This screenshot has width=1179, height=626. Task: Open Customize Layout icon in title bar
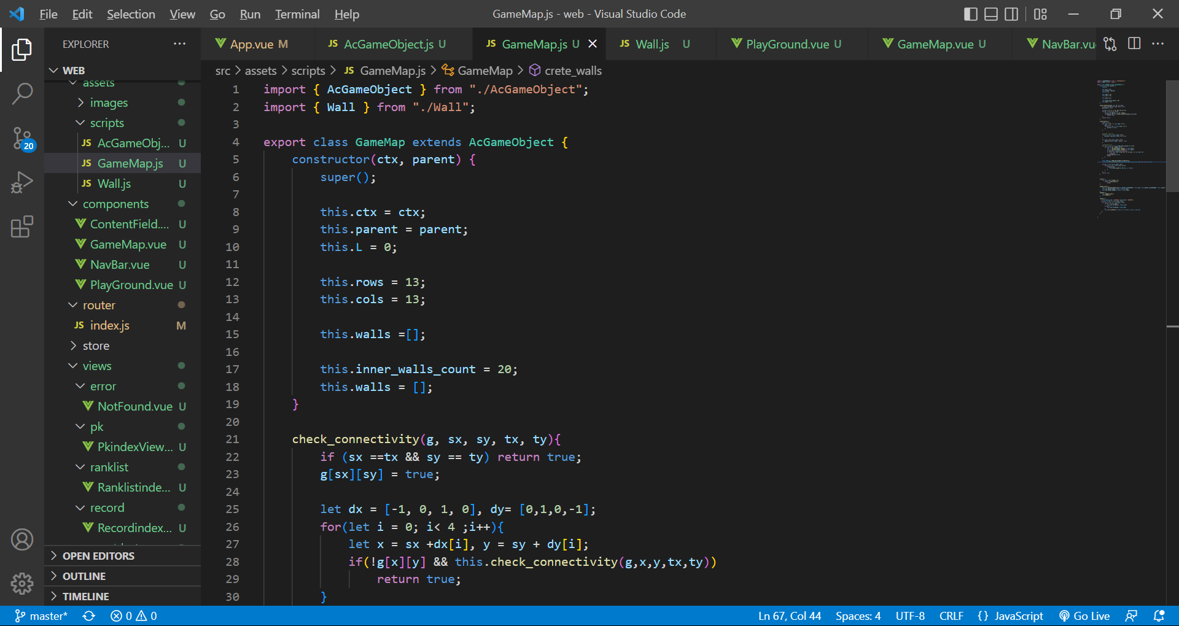(x=1040, y=14)
